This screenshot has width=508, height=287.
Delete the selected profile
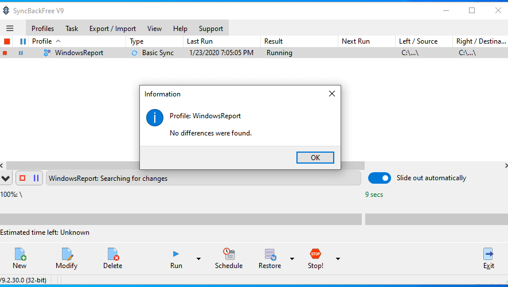tap(113, 258)
